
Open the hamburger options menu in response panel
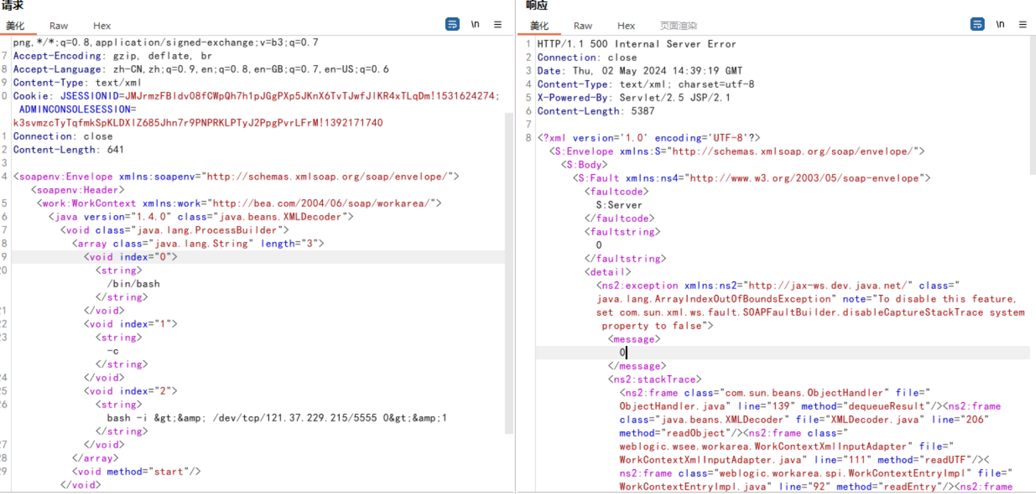[x=1023, y=24]
